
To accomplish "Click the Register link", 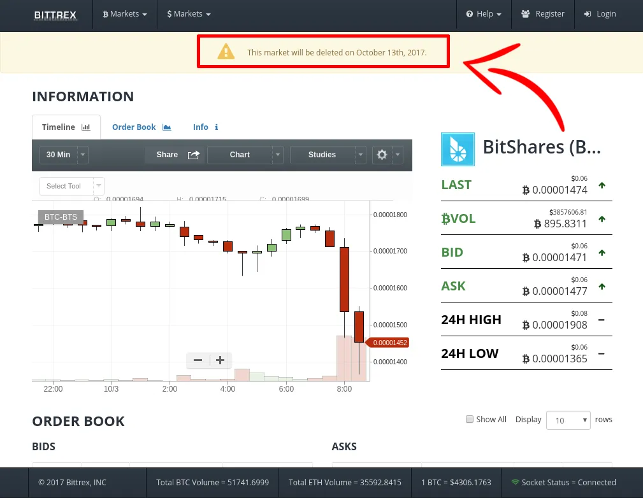I will (x=542, y=14).
